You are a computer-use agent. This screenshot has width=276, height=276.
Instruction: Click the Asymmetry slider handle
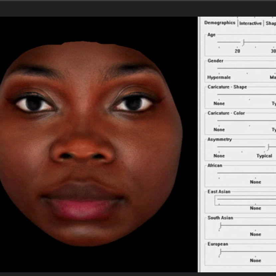(268, 147)
